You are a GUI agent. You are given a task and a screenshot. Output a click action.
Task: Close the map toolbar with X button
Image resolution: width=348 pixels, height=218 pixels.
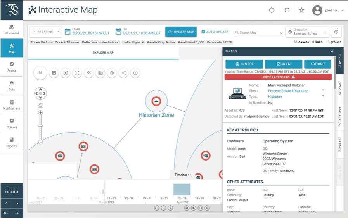coord(40,73)
